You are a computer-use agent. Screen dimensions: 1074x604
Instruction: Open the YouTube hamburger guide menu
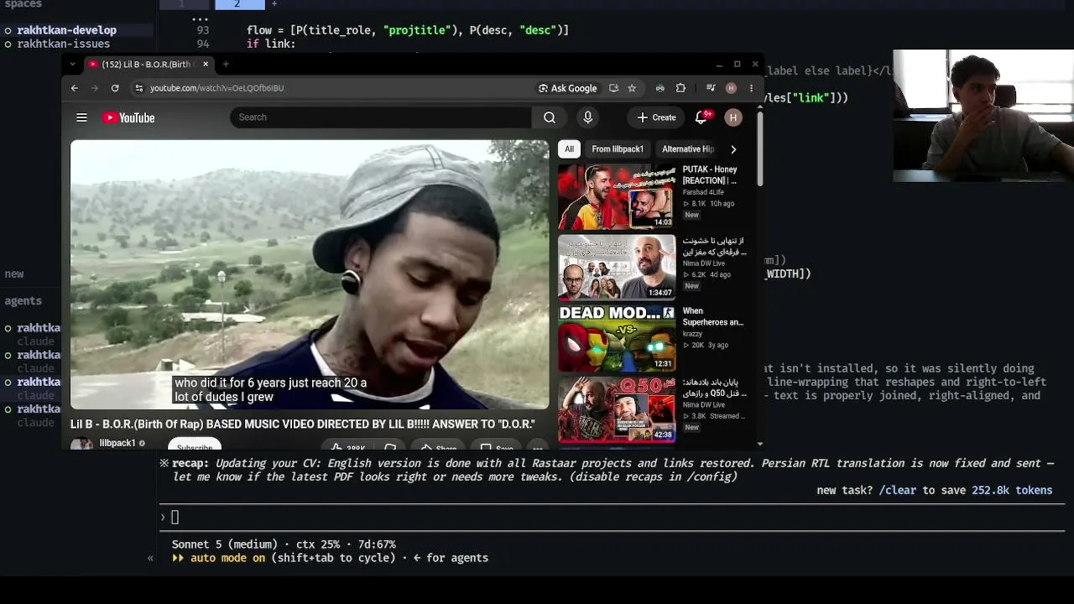click(81, 117)
